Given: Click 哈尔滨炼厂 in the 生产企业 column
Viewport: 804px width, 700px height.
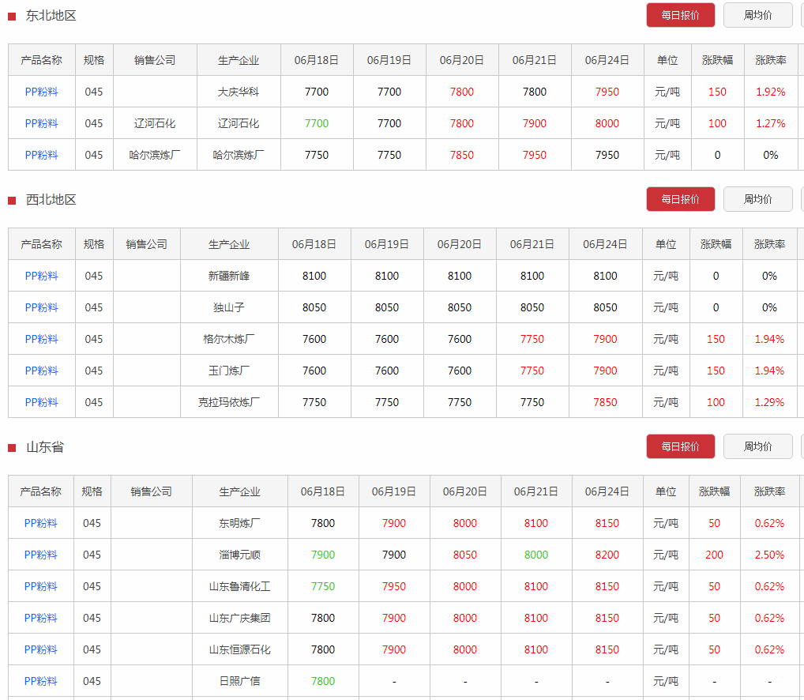Looking at the screenshot, I should (239, 155).
